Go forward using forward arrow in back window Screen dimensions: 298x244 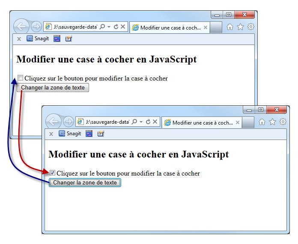(36, 27)
